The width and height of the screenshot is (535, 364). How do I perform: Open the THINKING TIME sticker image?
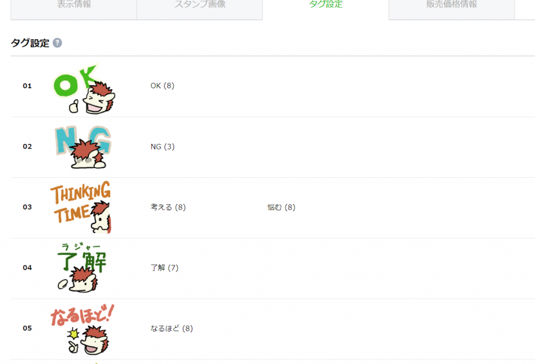81,207
